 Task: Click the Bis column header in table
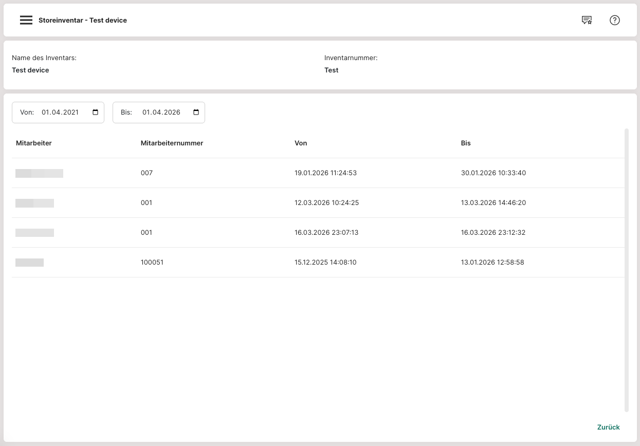tap(466, 143)
